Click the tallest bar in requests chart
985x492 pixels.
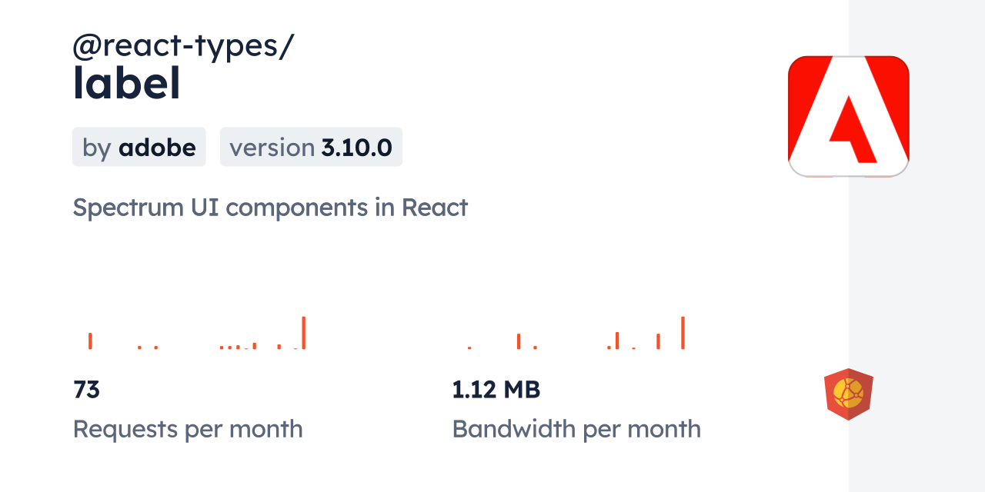coord(304,333)
